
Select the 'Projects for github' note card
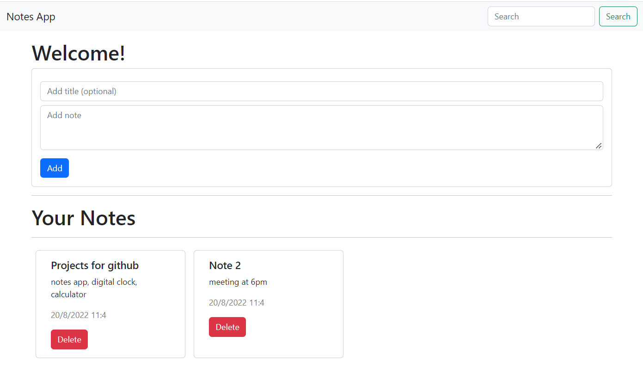(110, 304)
